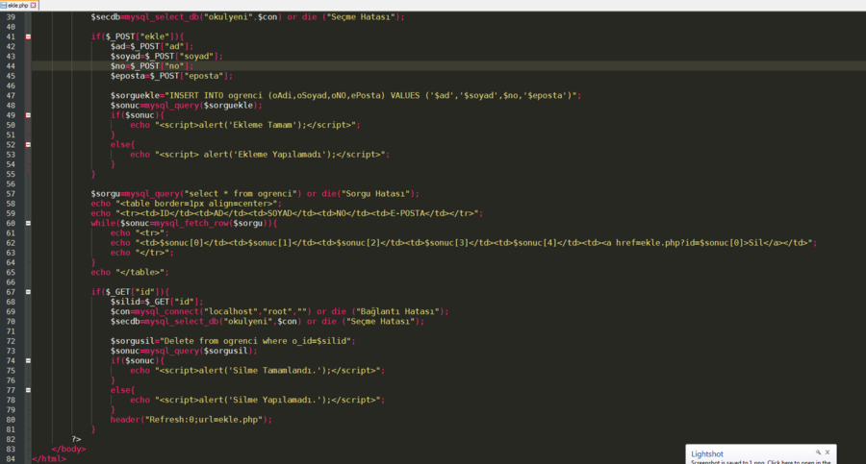
Task: Close the ekle.php tab using its X
Action: click(x=33, y=5)
